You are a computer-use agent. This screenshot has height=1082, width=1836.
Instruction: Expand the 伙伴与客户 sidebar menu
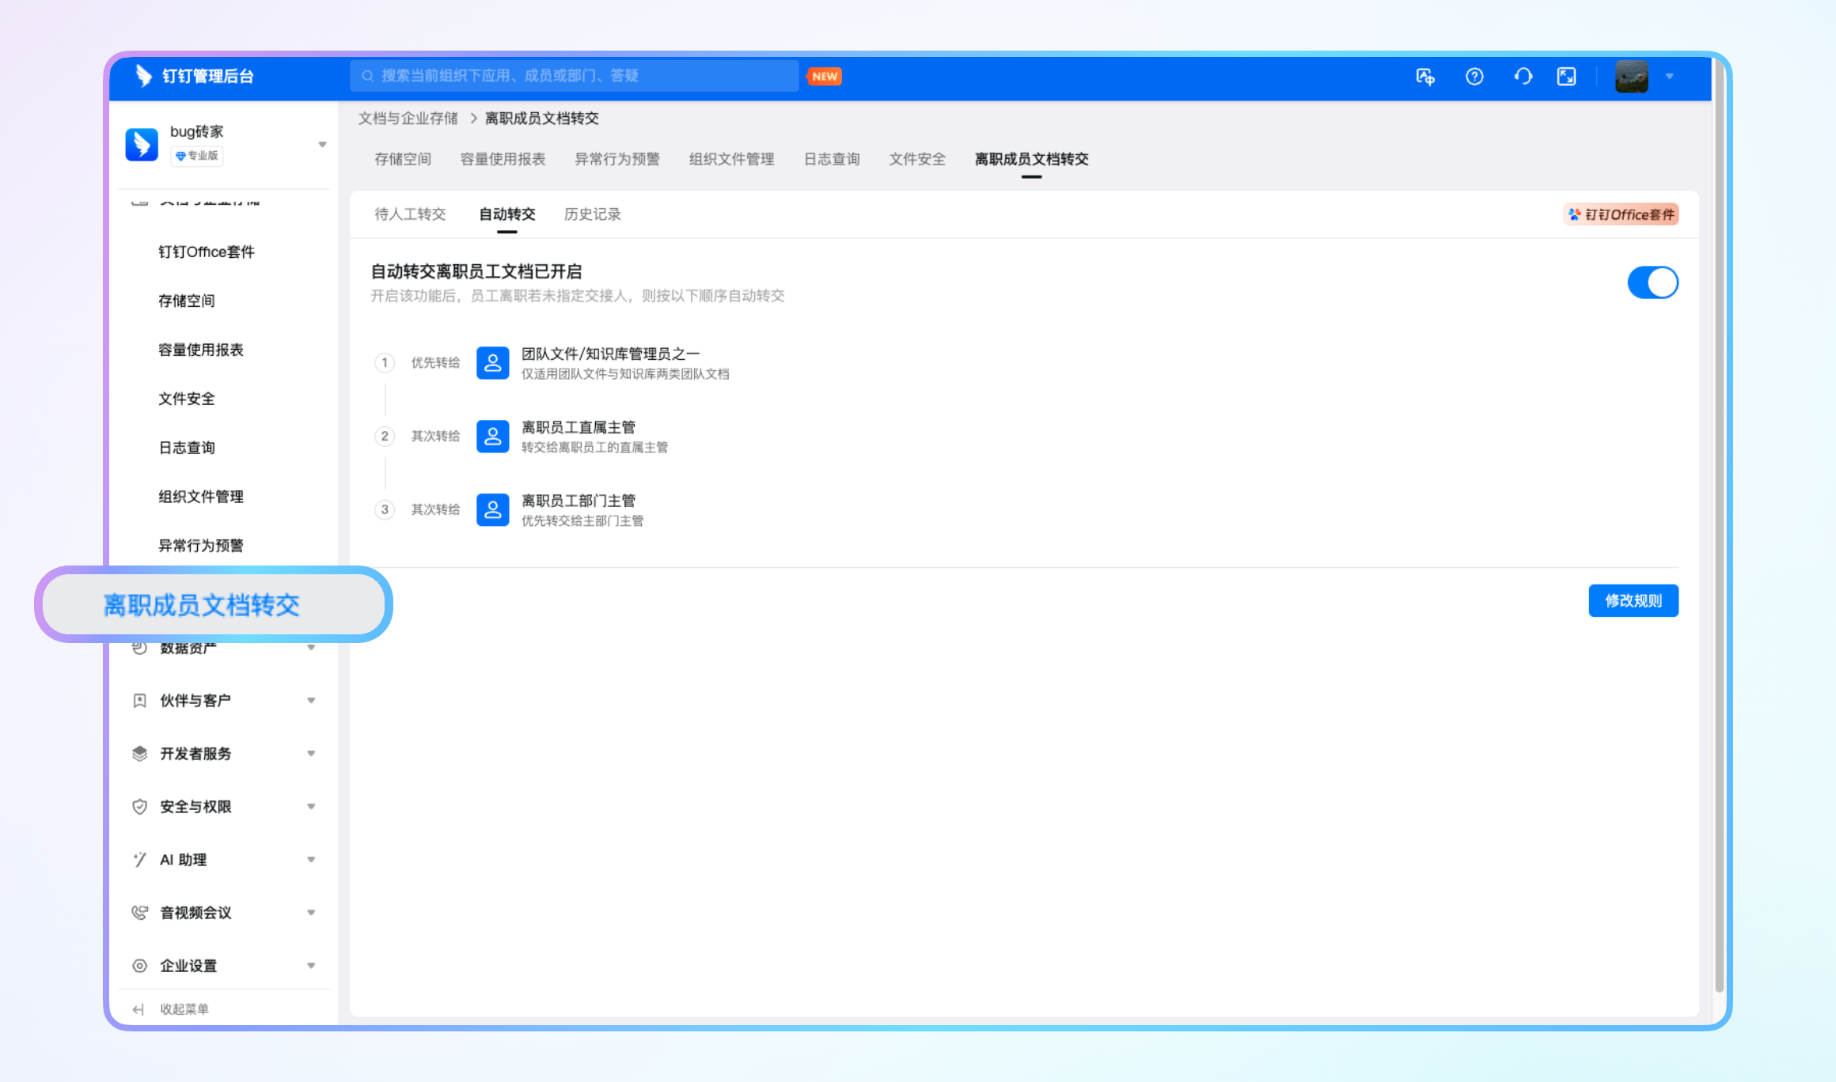tap(223, 701)
